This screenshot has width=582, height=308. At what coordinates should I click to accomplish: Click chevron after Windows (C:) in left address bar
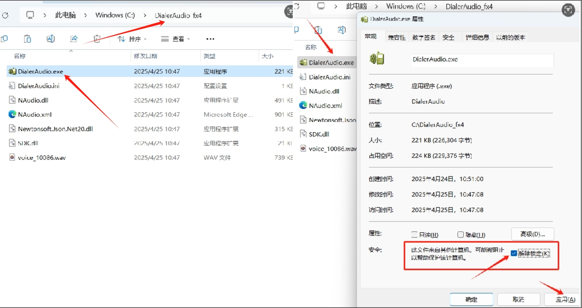[x=145, y=15]
